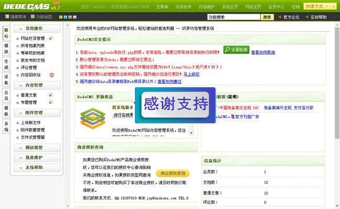Open 我发布的文档 in the sidebar
The image size is (340, 209).
(x=32, y=60)
